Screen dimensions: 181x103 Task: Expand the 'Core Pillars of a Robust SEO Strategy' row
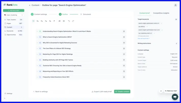point(37,48)
